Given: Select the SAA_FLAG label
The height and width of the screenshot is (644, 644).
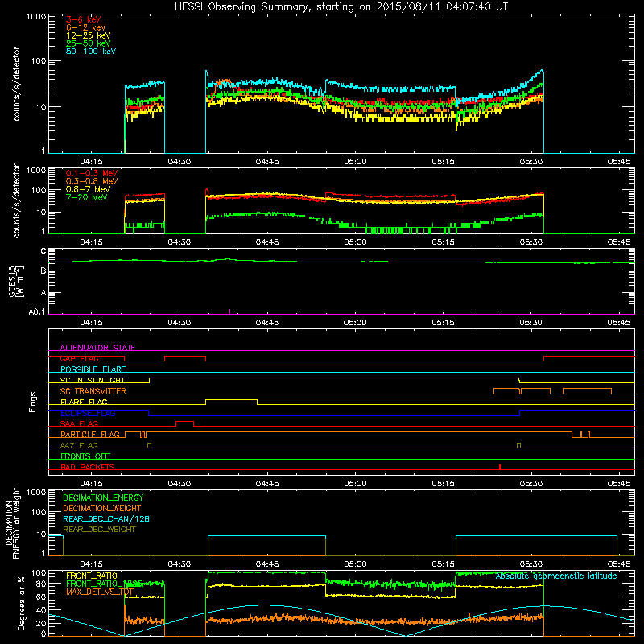Looking at the screenshot, I should click(x=79, y=423).
